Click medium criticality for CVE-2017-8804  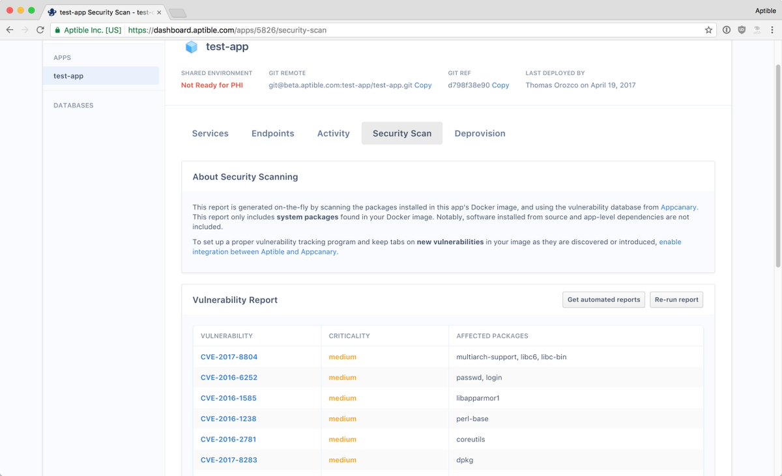[x=342, y=357]
